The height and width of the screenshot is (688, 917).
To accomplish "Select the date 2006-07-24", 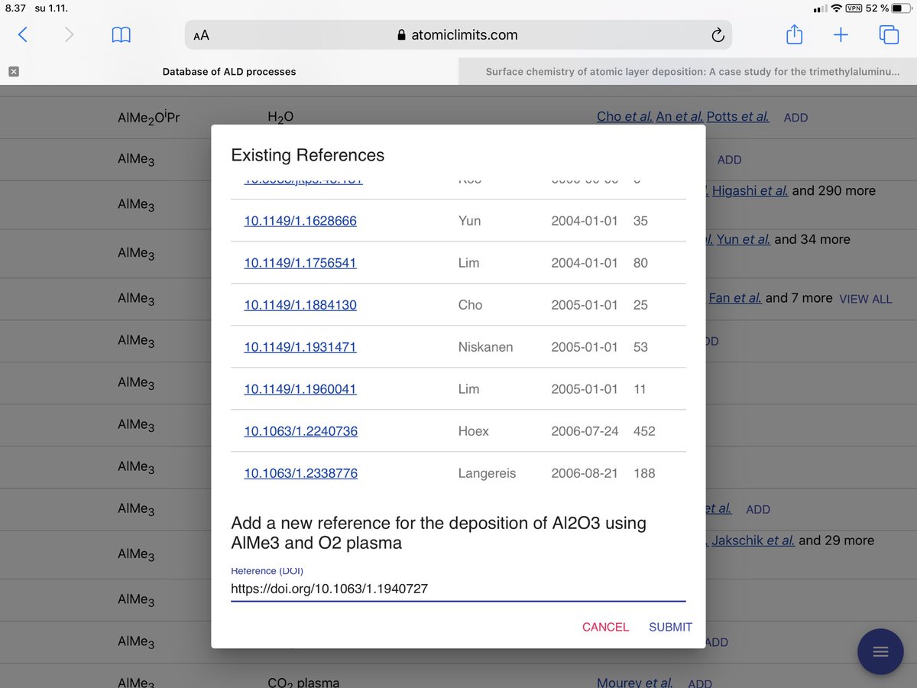I will (585, 431).
